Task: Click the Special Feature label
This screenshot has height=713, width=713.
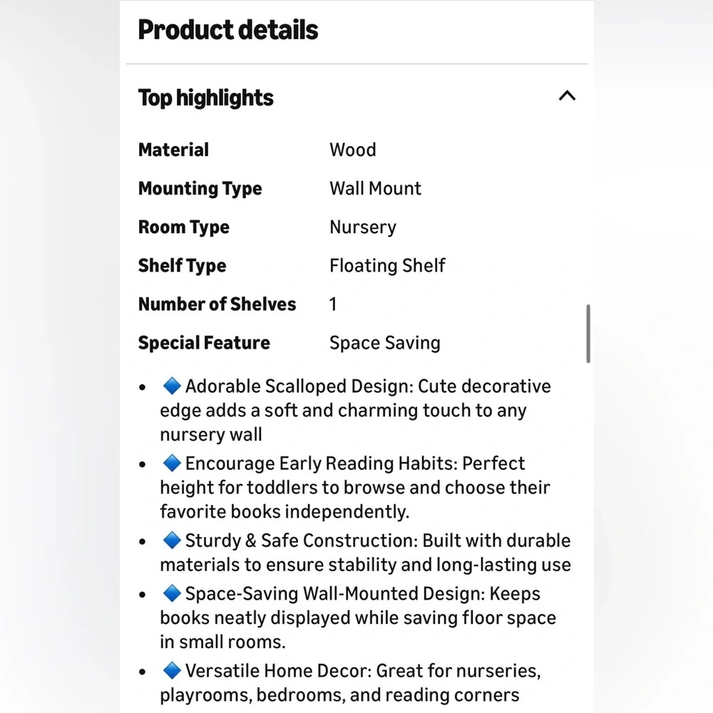Action: click(x=204, y=343)
